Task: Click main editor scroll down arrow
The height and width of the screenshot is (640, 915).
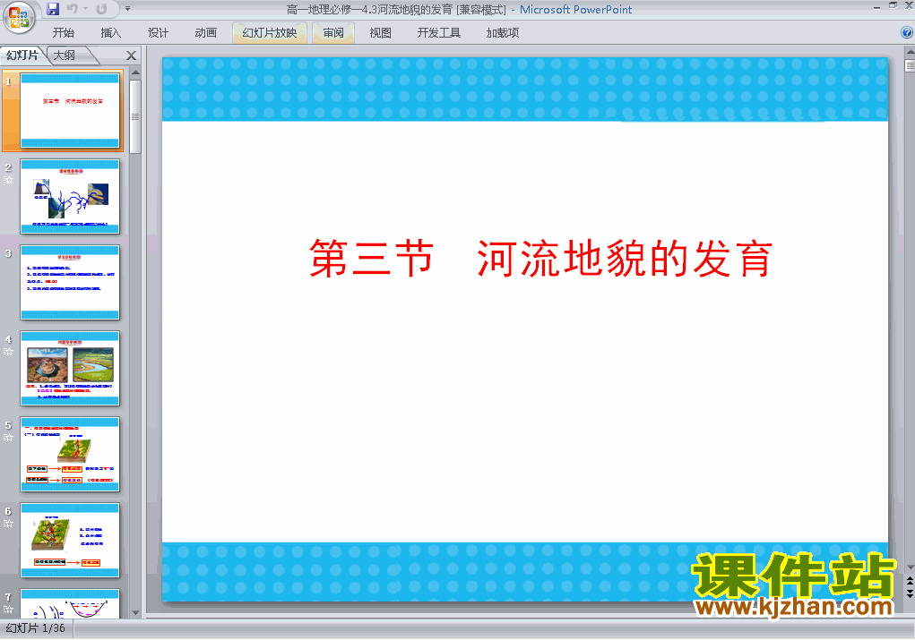Action: click(x=910, y=567)
